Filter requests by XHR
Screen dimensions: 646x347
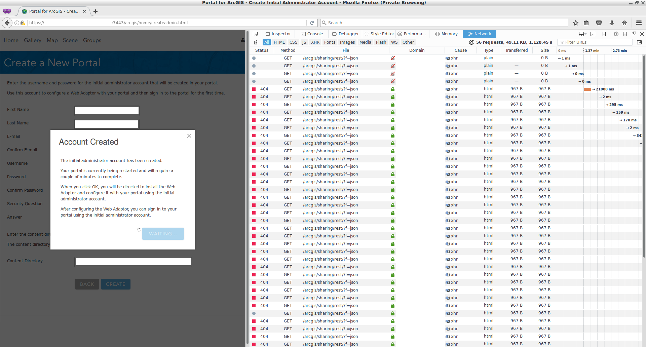315,42
